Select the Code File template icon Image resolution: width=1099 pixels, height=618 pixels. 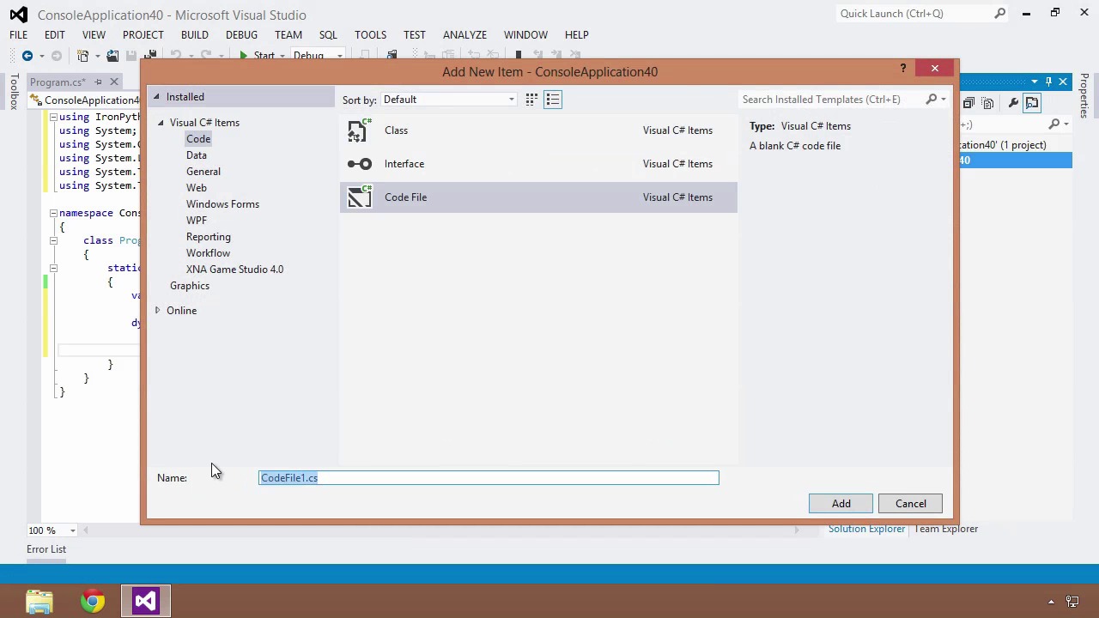tap(359, 197)
